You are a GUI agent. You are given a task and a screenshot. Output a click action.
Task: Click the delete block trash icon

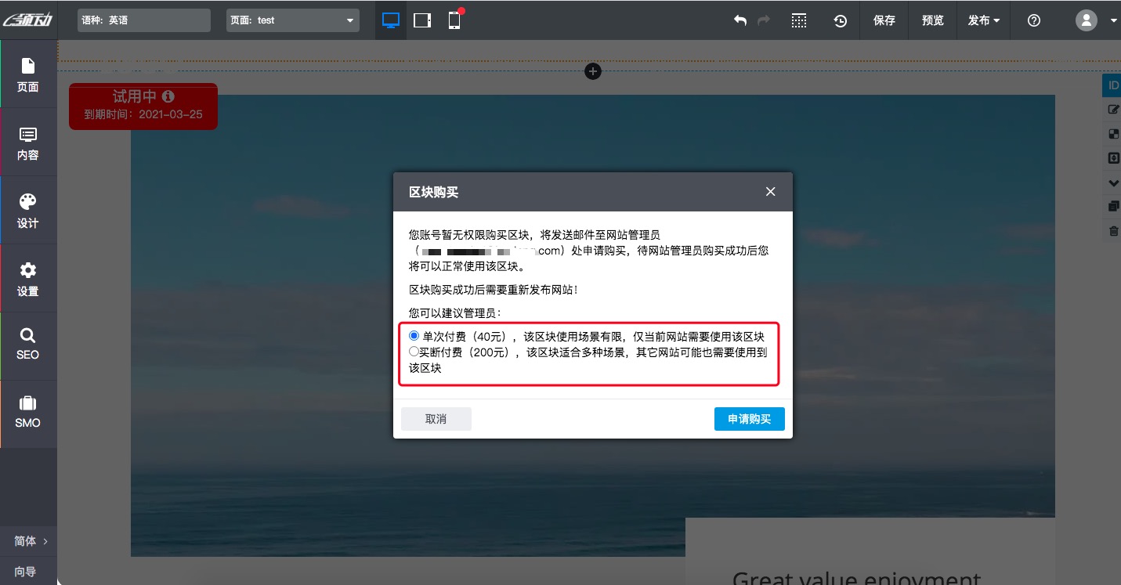pos(1113,230)
